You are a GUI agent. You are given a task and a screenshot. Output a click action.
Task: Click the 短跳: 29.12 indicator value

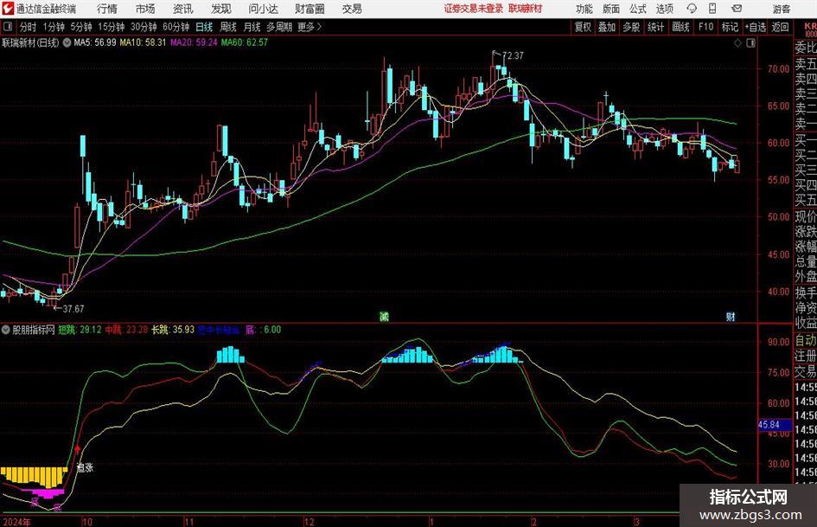click(80, 330)
